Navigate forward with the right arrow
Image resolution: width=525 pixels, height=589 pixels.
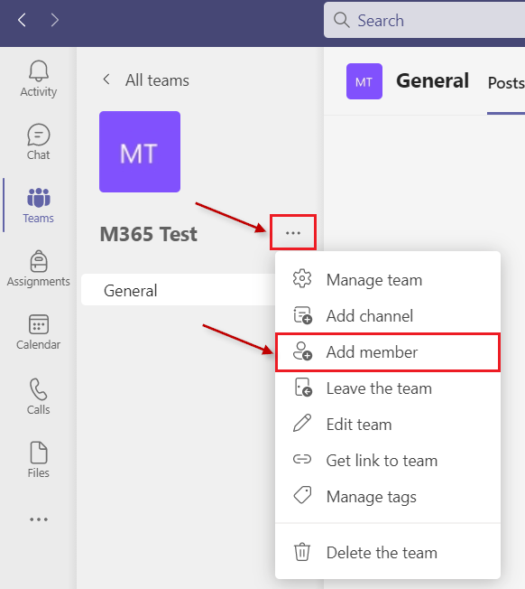(55, 20)
